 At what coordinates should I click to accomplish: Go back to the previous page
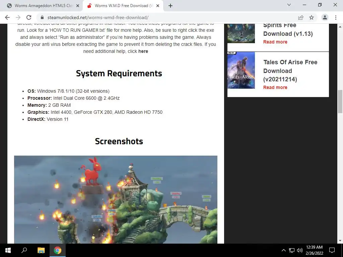click(7, 17)
